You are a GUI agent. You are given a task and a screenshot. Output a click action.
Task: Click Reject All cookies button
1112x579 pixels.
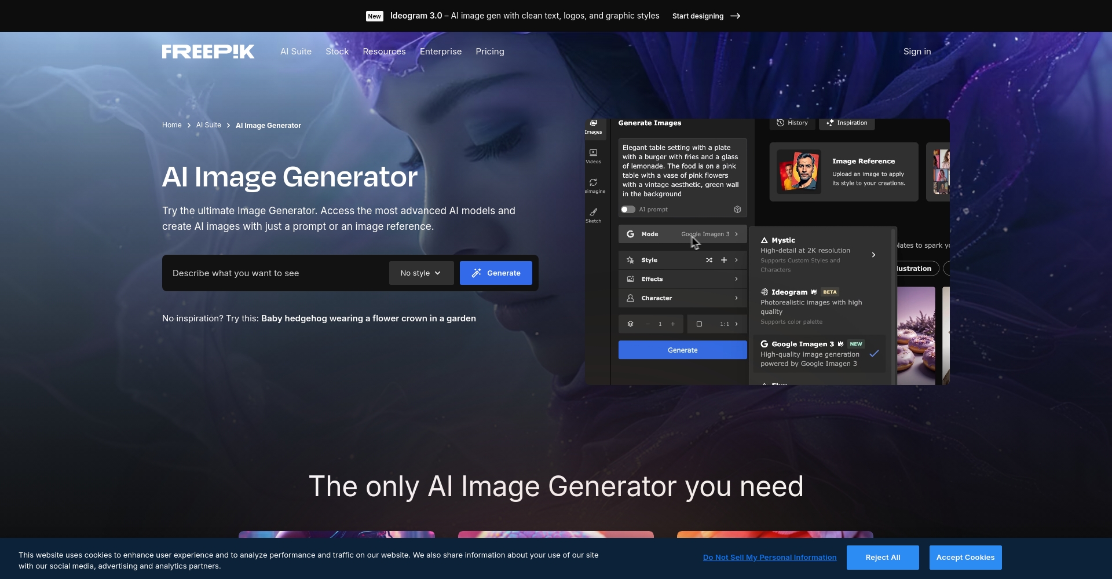point(883,558)
